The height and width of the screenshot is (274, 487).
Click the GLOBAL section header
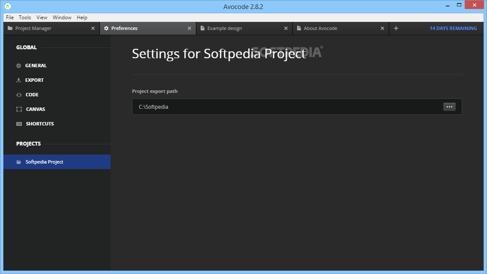pyautogui.click(x=27, y=48)
